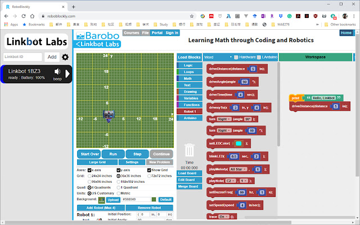360x225 pixels.
Task: Reload the page
Action: point(24,16)
